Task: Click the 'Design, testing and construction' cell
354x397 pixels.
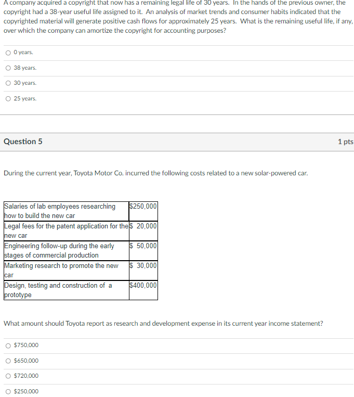Action: 67,290
